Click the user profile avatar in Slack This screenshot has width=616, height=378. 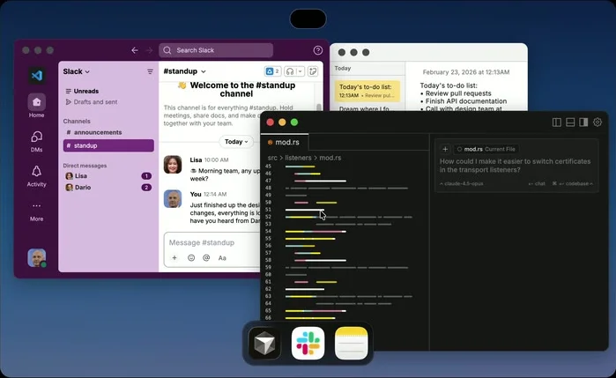pyautogui.click(x=36, y=258)
